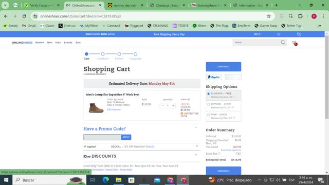This screenshot has width=329, height=185.
Task: Click the search magnifier icon
Action: coord(283,42)
